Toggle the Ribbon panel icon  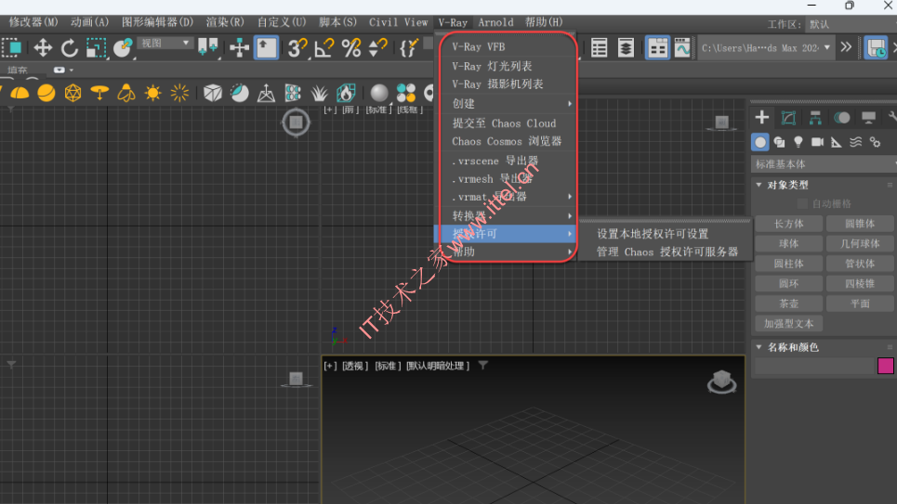(657, 48)
